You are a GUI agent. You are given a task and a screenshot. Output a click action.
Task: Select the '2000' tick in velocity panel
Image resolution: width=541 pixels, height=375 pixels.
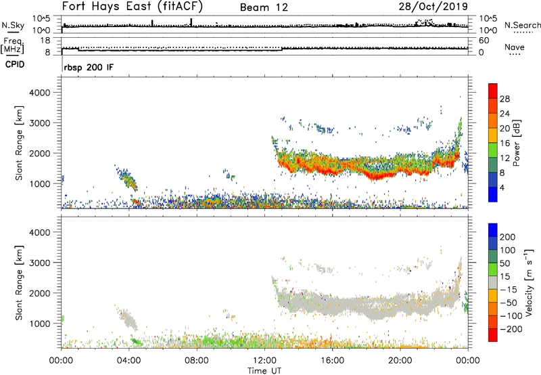[x=40, y=293]
